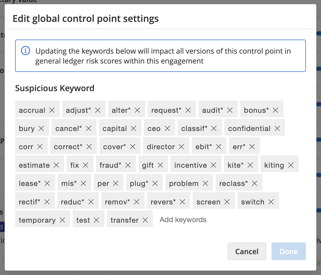The width and height of the screenshot is (321, 275).
Task: Remove the "director" keyword
Action: pyautogui.click(x=182, y=146)
